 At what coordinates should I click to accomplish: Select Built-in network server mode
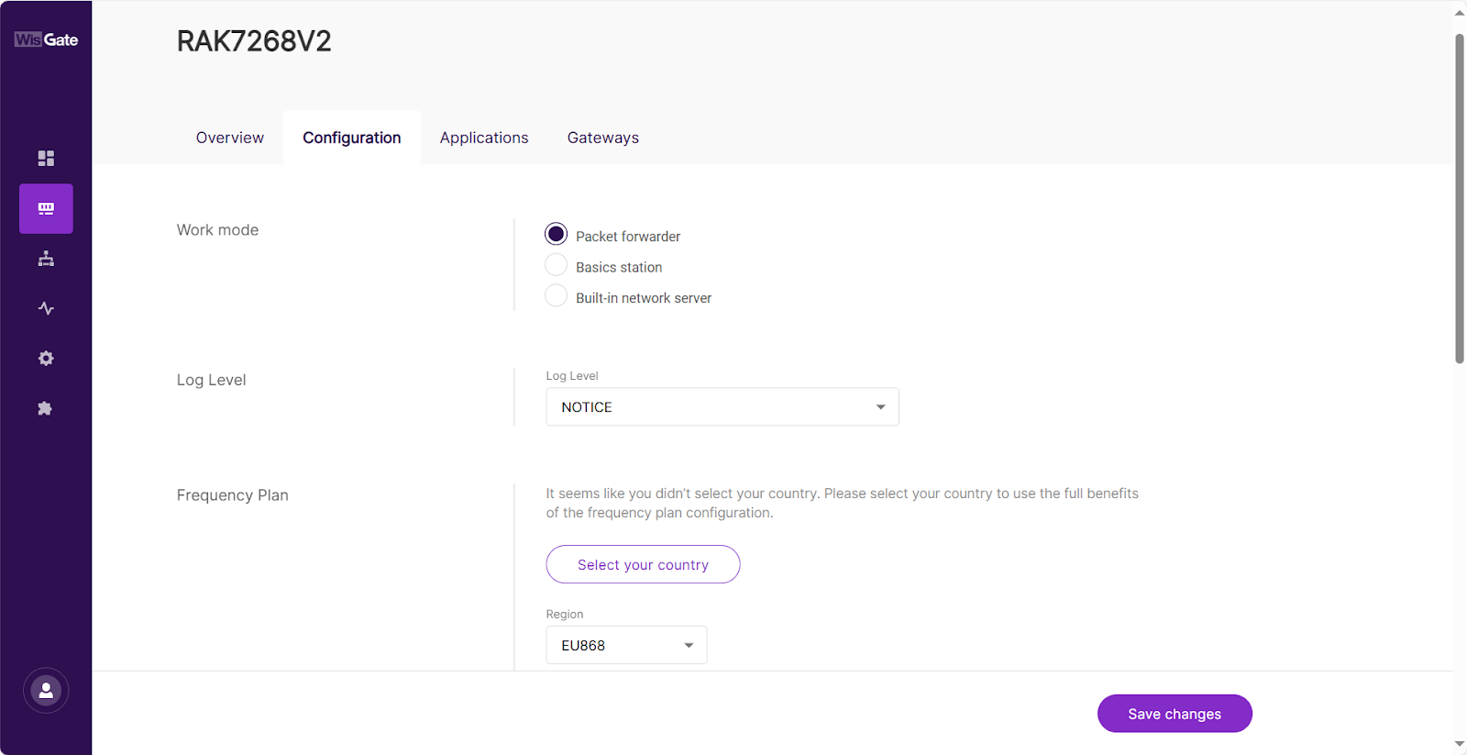click(556, 296)
